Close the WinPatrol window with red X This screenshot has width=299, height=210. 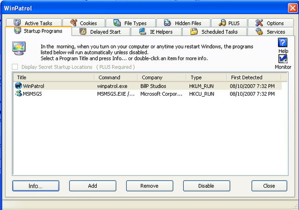[292, 8]
